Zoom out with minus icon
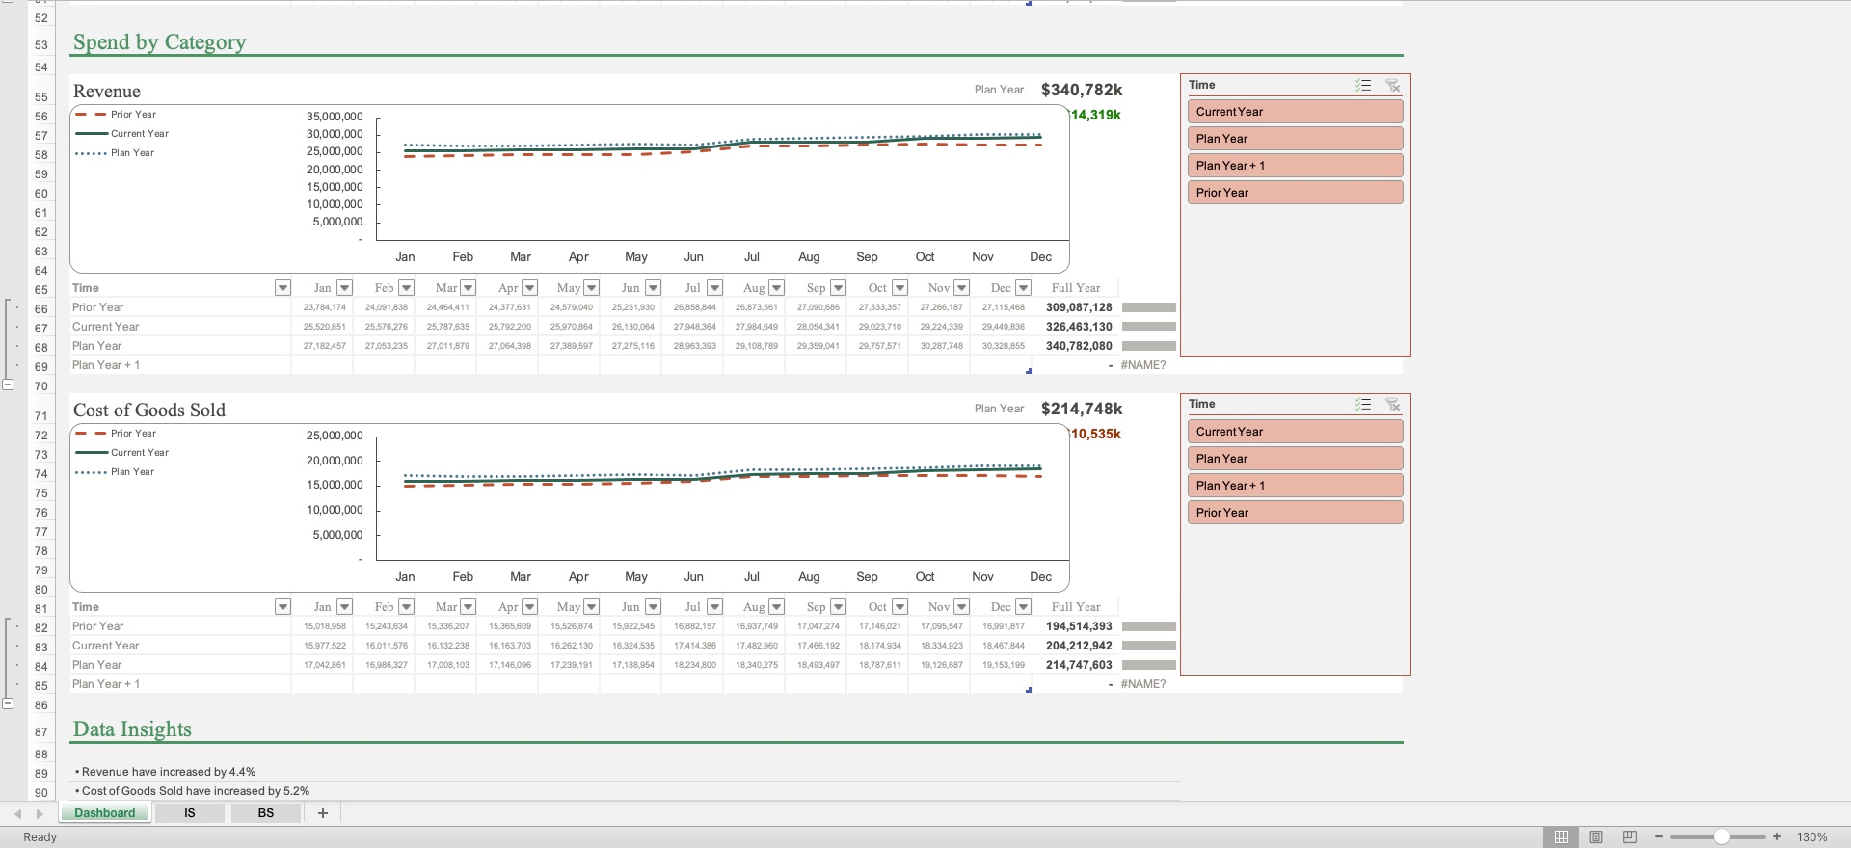This screenshot has height=848, width=1851. pyautogui.click(x=1658, y=837)
